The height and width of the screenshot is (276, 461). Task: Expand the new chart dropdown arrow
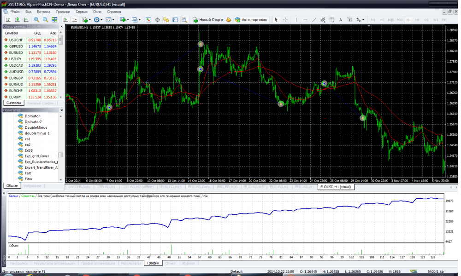(x=128, y=20)
